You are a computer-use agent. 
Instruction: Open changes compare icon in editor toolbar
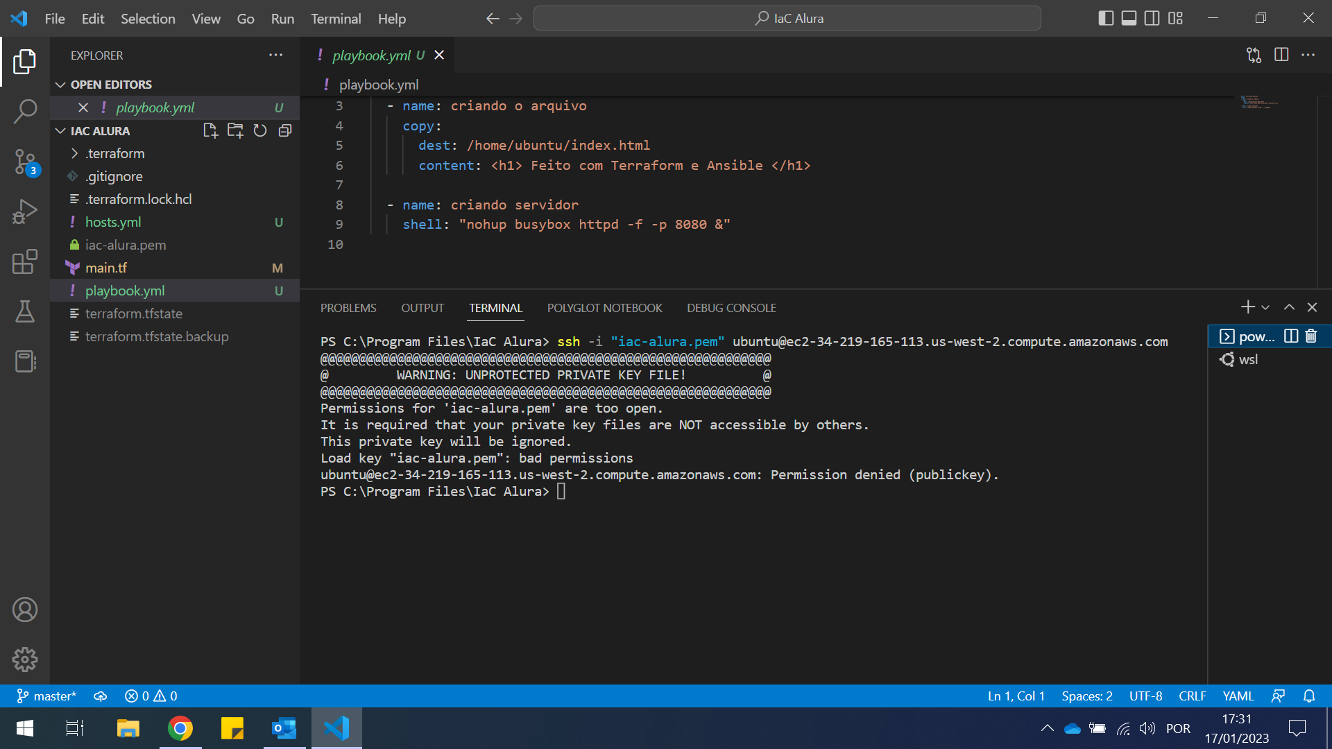(1254, 55)
